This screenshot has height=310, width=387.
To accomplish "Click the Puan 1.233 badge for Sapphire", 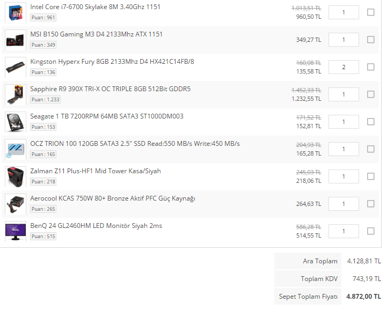I will pos(45,100).
